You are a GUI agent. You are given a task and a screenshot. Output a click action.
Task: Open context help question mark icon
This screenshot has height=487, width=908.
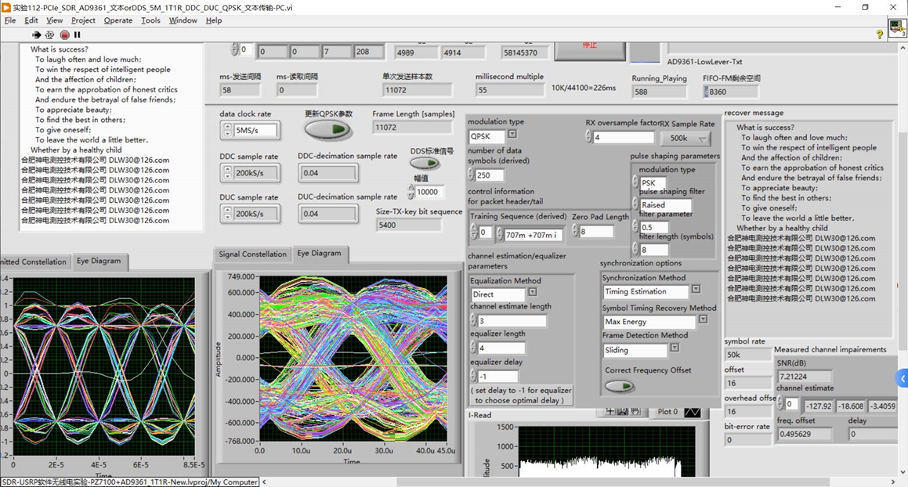click(880, 34)
